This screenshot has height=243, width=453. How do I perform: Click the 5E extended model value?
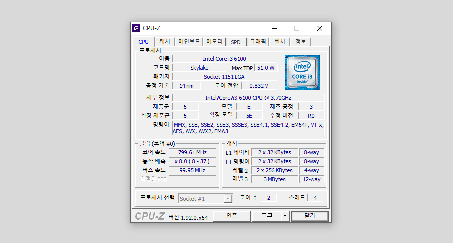[249, 116]
